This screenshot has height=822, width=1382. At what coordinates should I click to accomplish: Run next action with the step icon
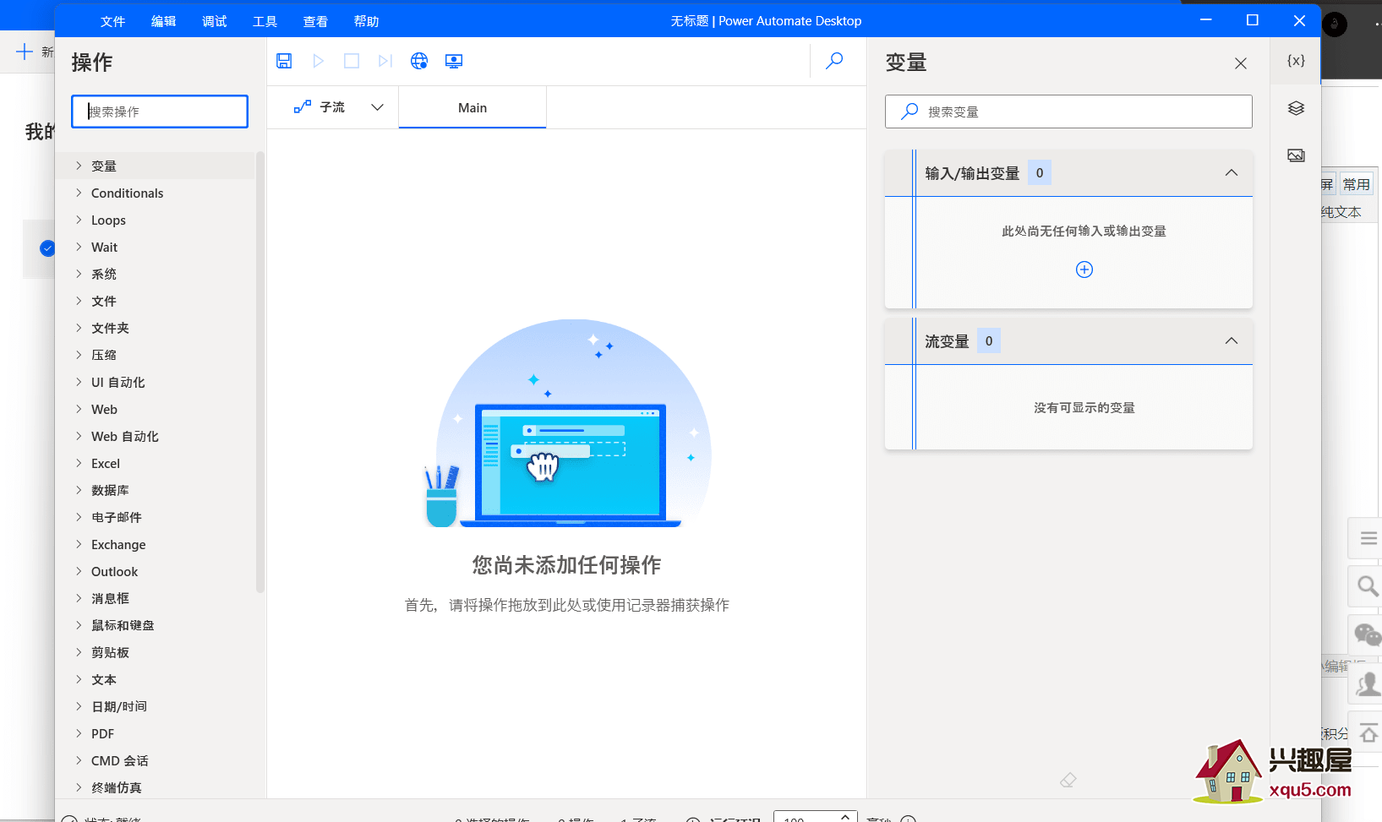(x=385, y=61)
